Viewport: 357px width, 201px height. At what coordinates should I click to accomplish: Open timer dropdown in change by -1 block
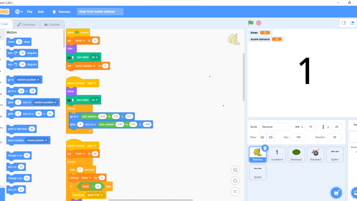86,178
